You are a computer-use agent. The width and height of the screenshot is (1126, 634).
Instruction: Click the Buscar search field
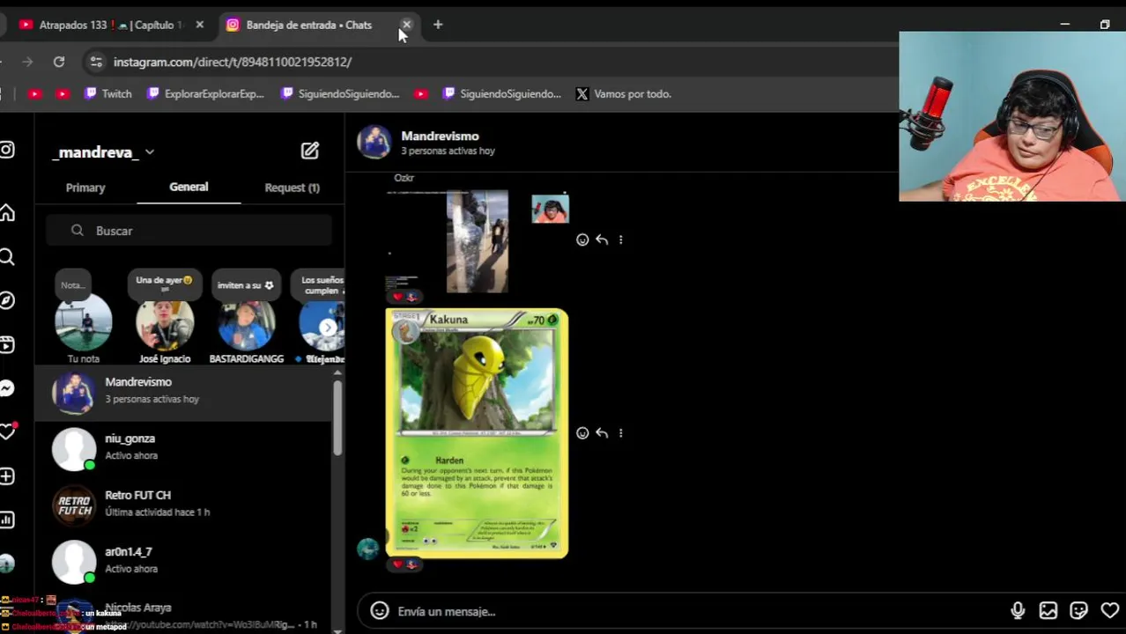(x=189, y=231)
